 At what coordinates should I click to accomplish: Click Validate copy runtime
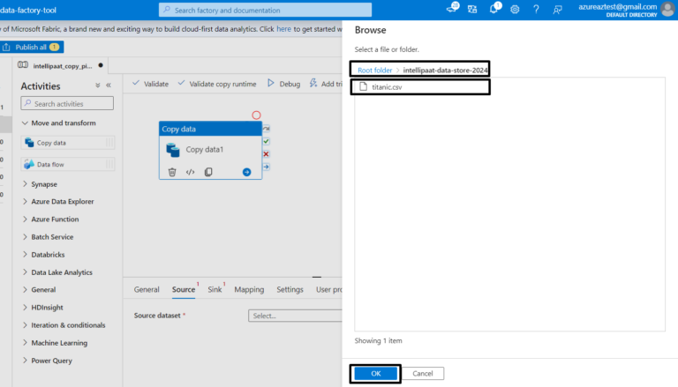click(217, 84)
